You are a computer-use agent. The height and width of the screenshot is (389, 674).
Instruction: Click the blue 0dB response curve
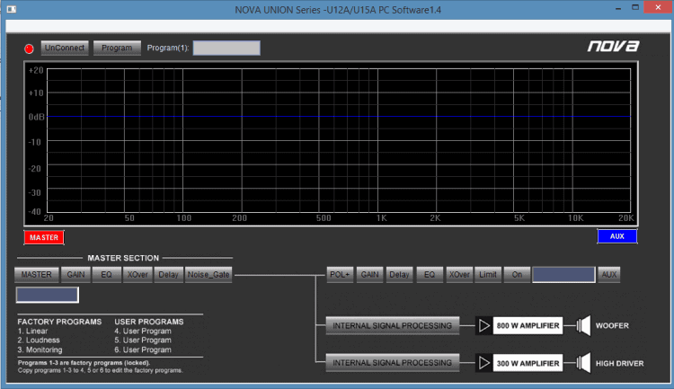coord(339,117)
